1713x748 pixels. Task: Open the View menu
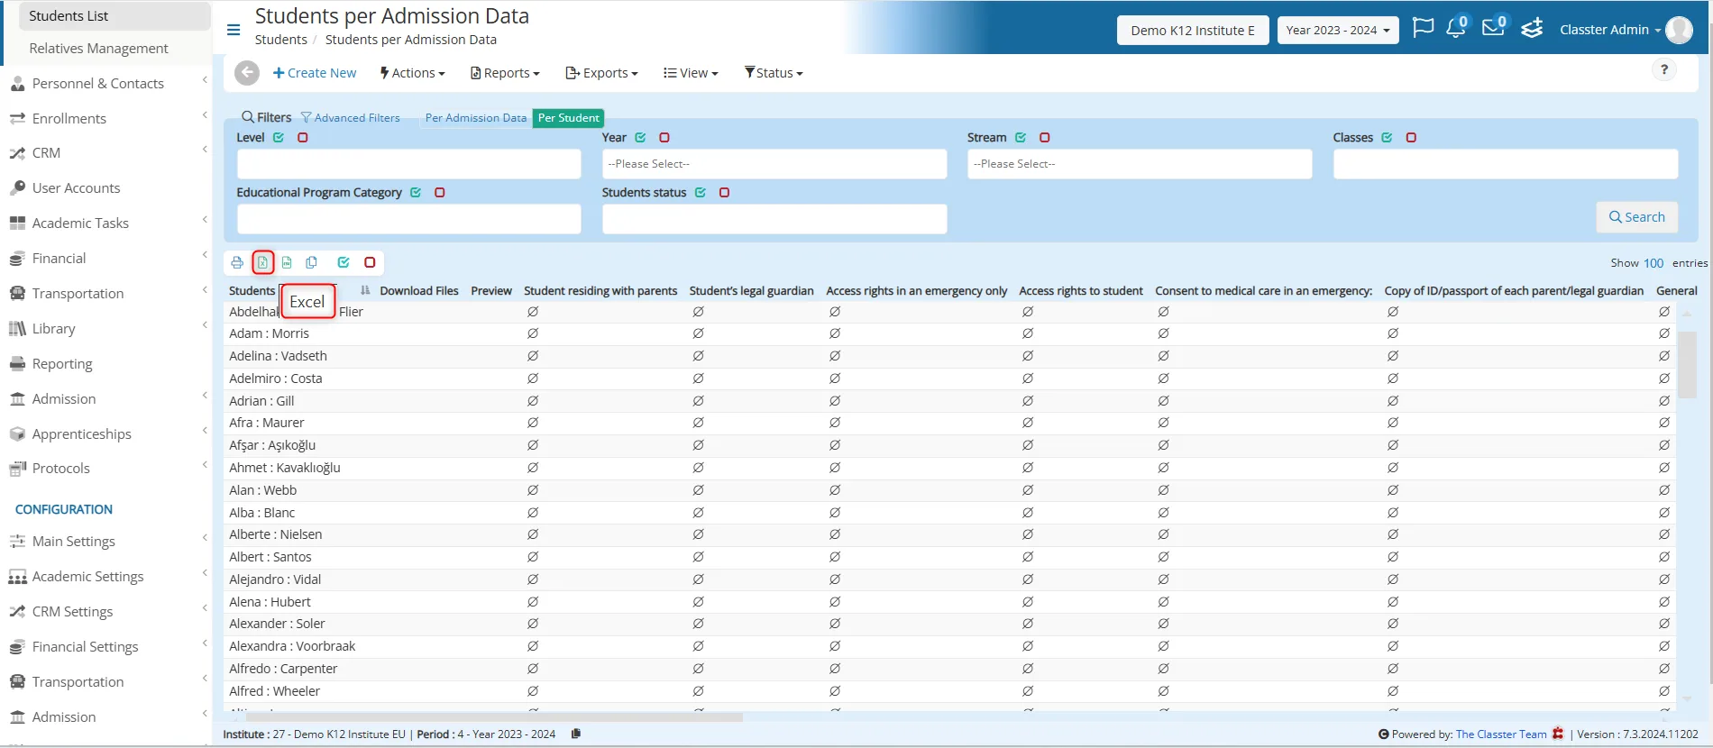692,73
